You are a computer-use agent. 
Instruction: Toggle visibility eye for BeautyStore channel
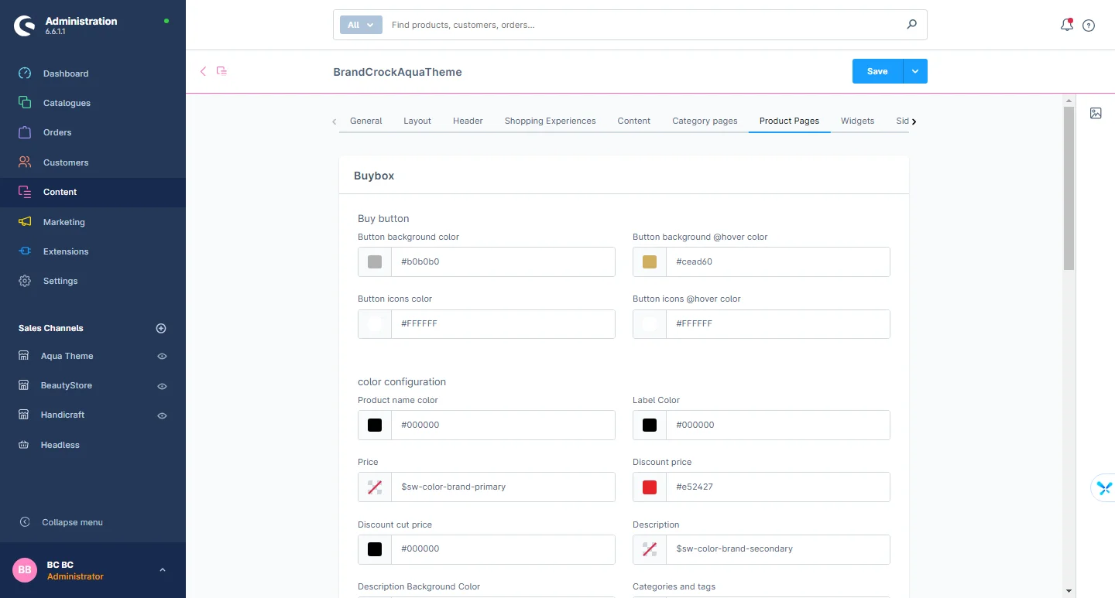[x=162, y=386]
